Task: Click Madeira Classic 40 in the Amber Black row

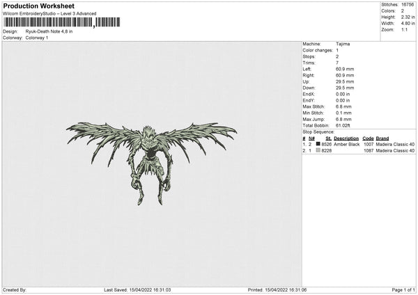Action: coord(395,145)
